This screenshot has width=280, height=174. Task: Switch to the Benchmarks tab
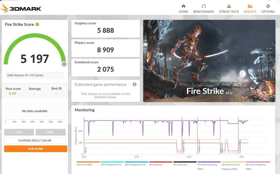(204, 9)
